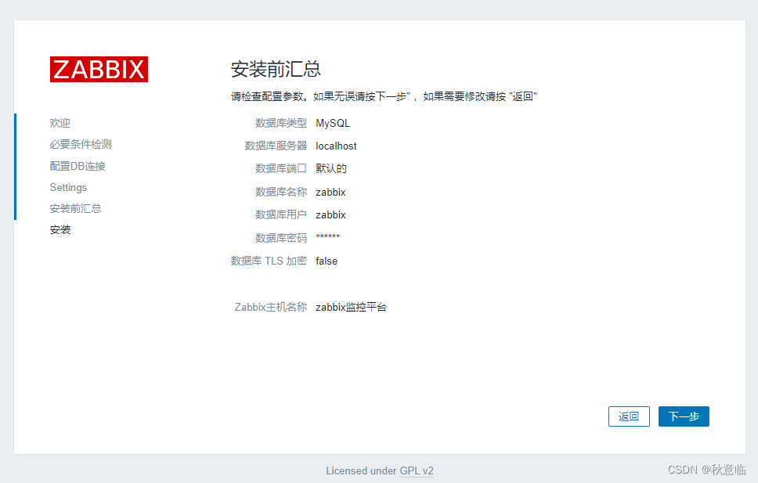This screenshot has width=758, height=483.
Task: Select the 安装 step in sidebar
Action: [60, 229]
